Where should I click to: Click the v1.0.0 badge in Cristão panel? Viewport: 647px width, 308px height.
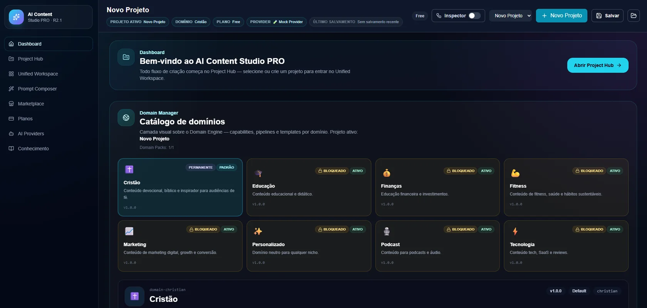click(556, 291)
